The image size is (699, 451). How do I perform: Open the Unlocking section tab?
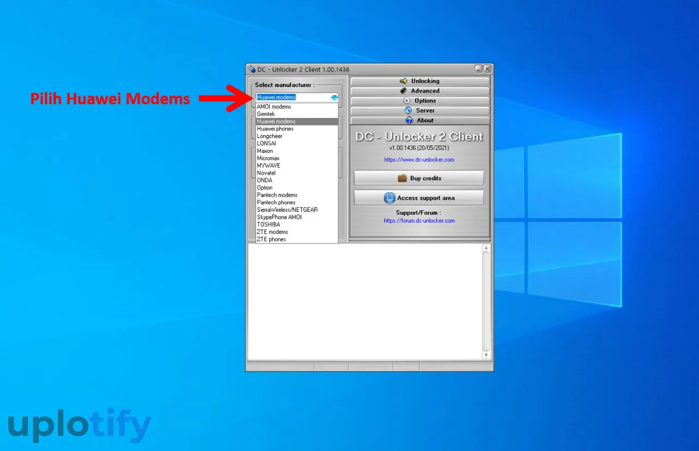pos(419,81)
